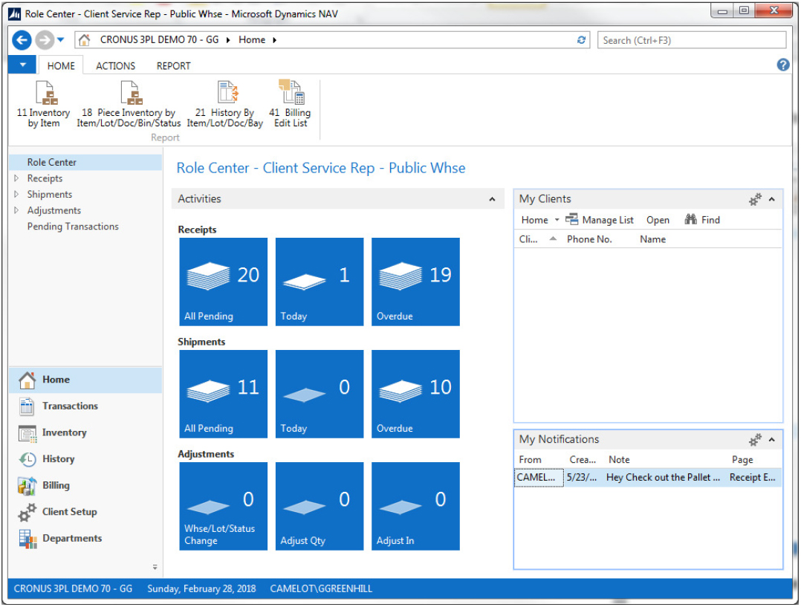Open the Transactions navigation section
Image resolution: width=801 pixels, height=607 pixels.
71,406
